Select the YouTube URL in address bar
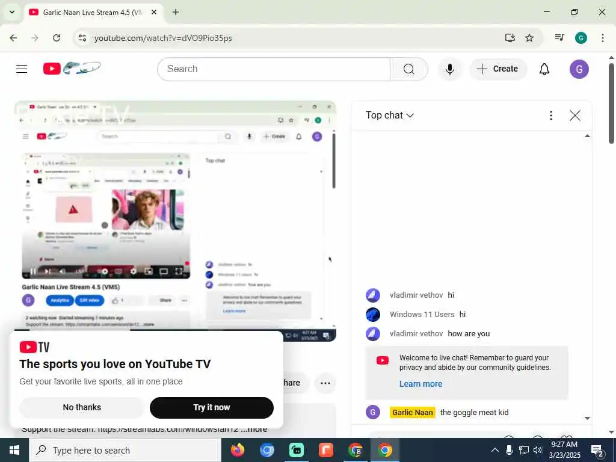 (x=163, y=38)
